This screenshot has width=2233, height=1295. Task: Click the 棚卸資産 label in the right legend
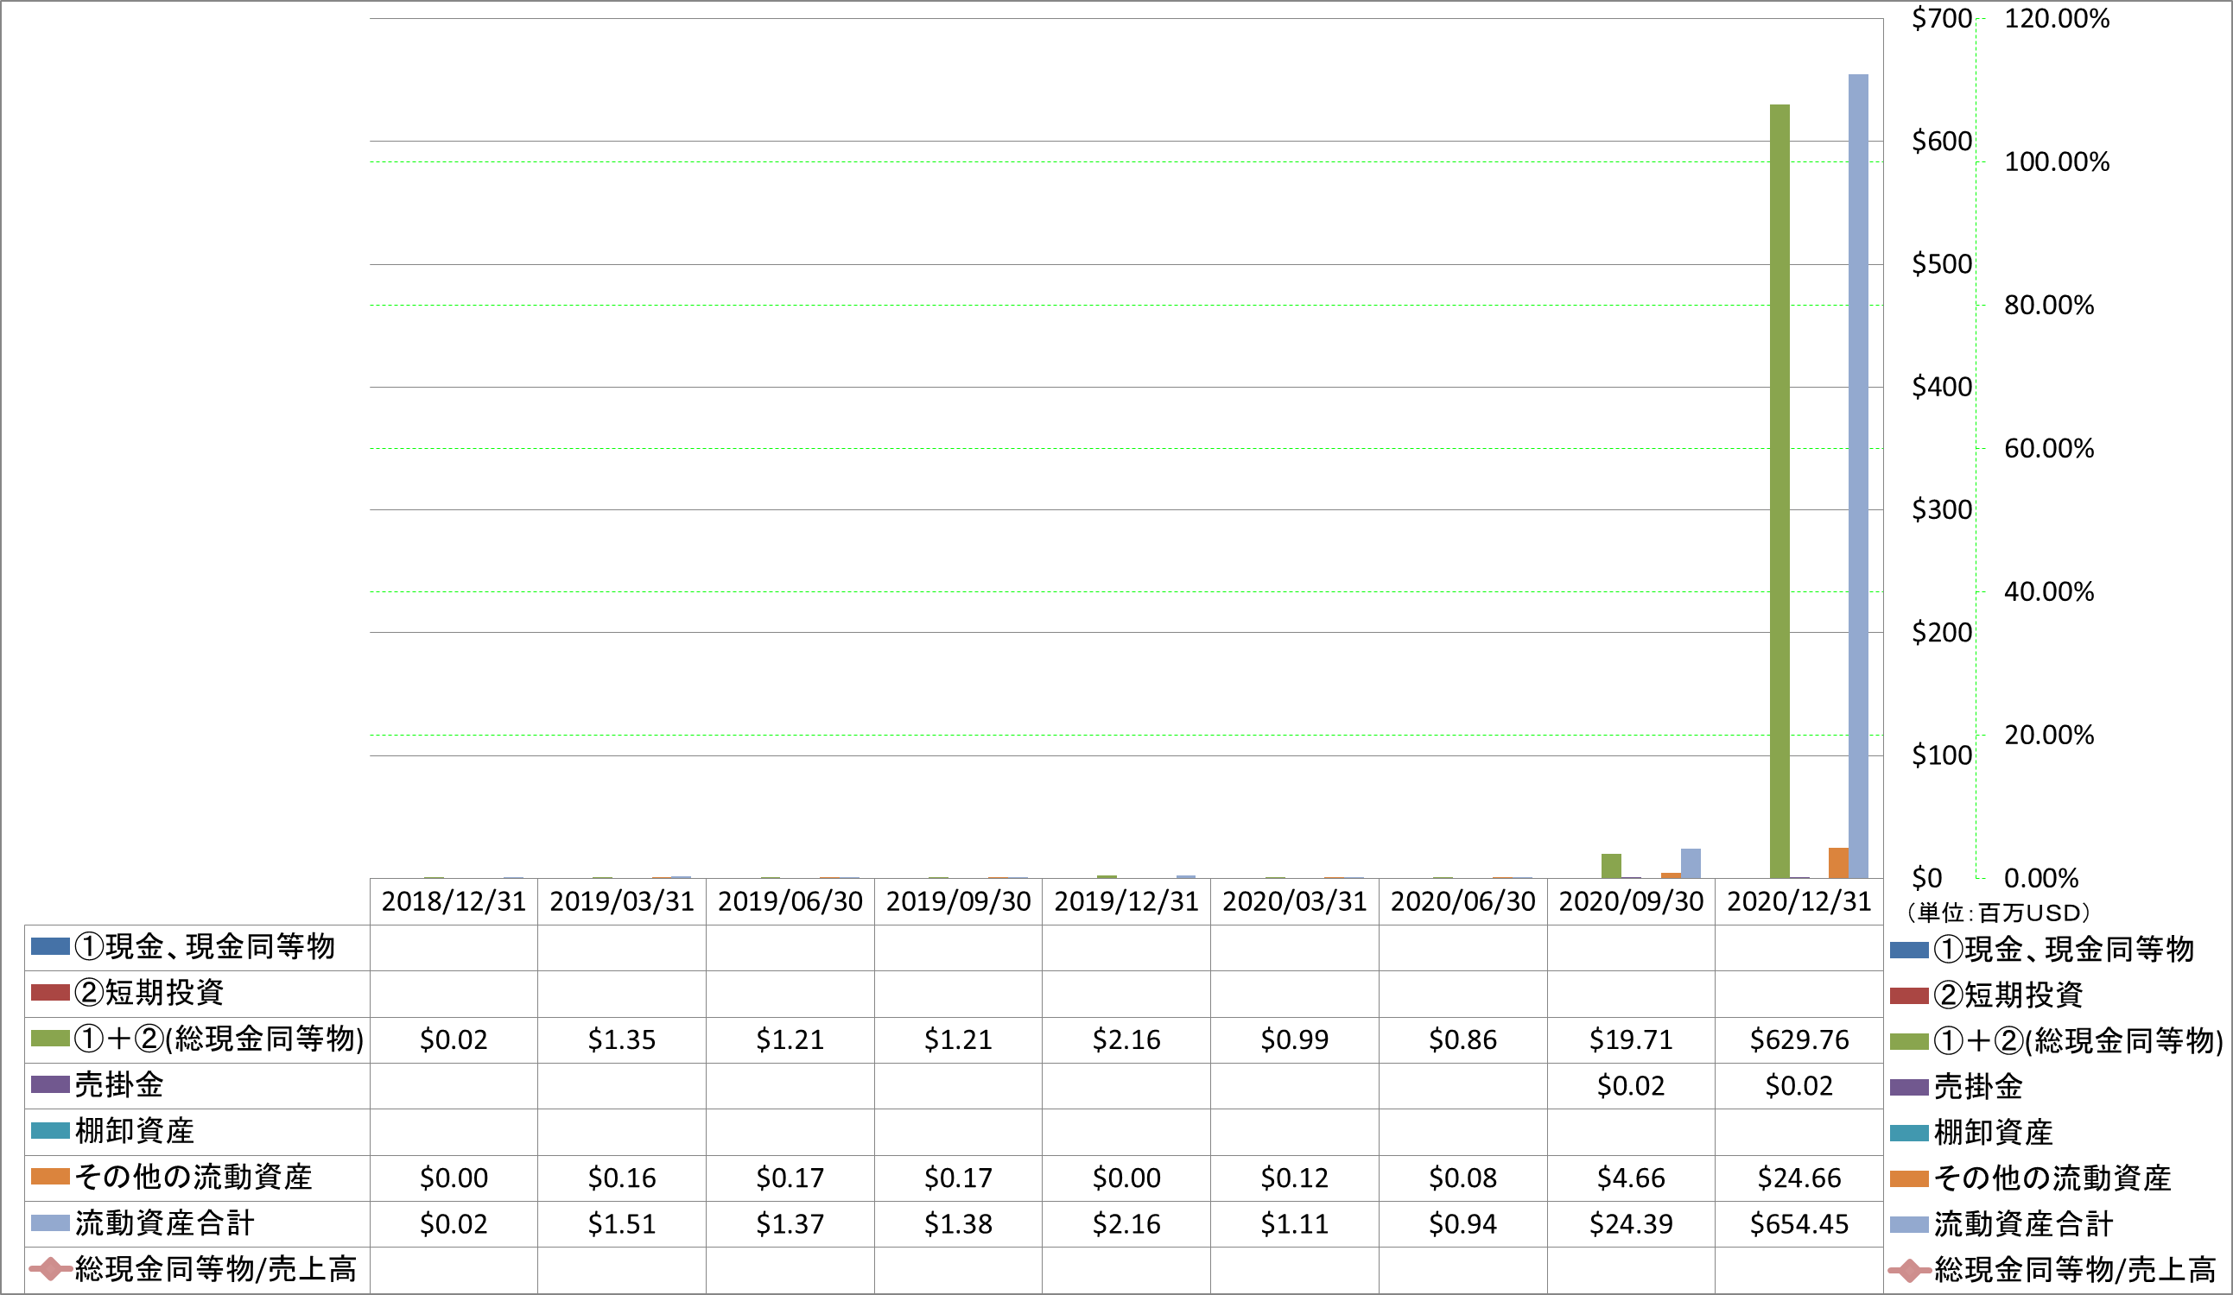[1994, 1133]
